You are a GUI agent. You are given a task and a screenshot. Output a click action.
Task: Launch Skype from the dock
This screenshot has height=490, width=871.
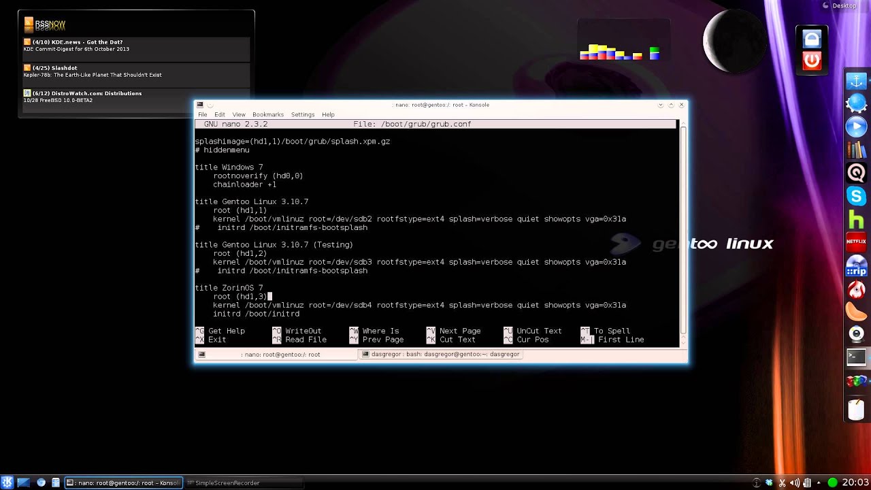point(857,196)
